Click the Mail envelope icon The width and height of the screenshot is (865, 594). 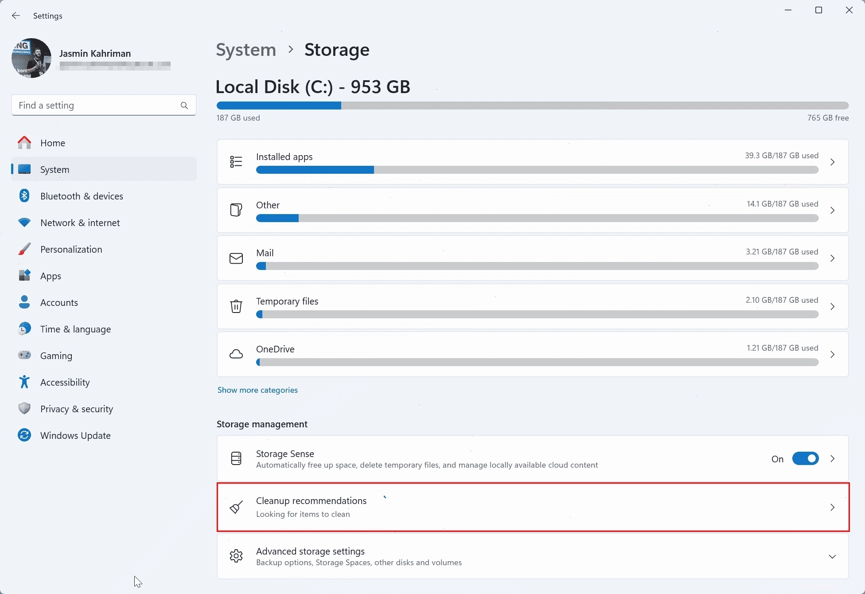tap(236, 258)
